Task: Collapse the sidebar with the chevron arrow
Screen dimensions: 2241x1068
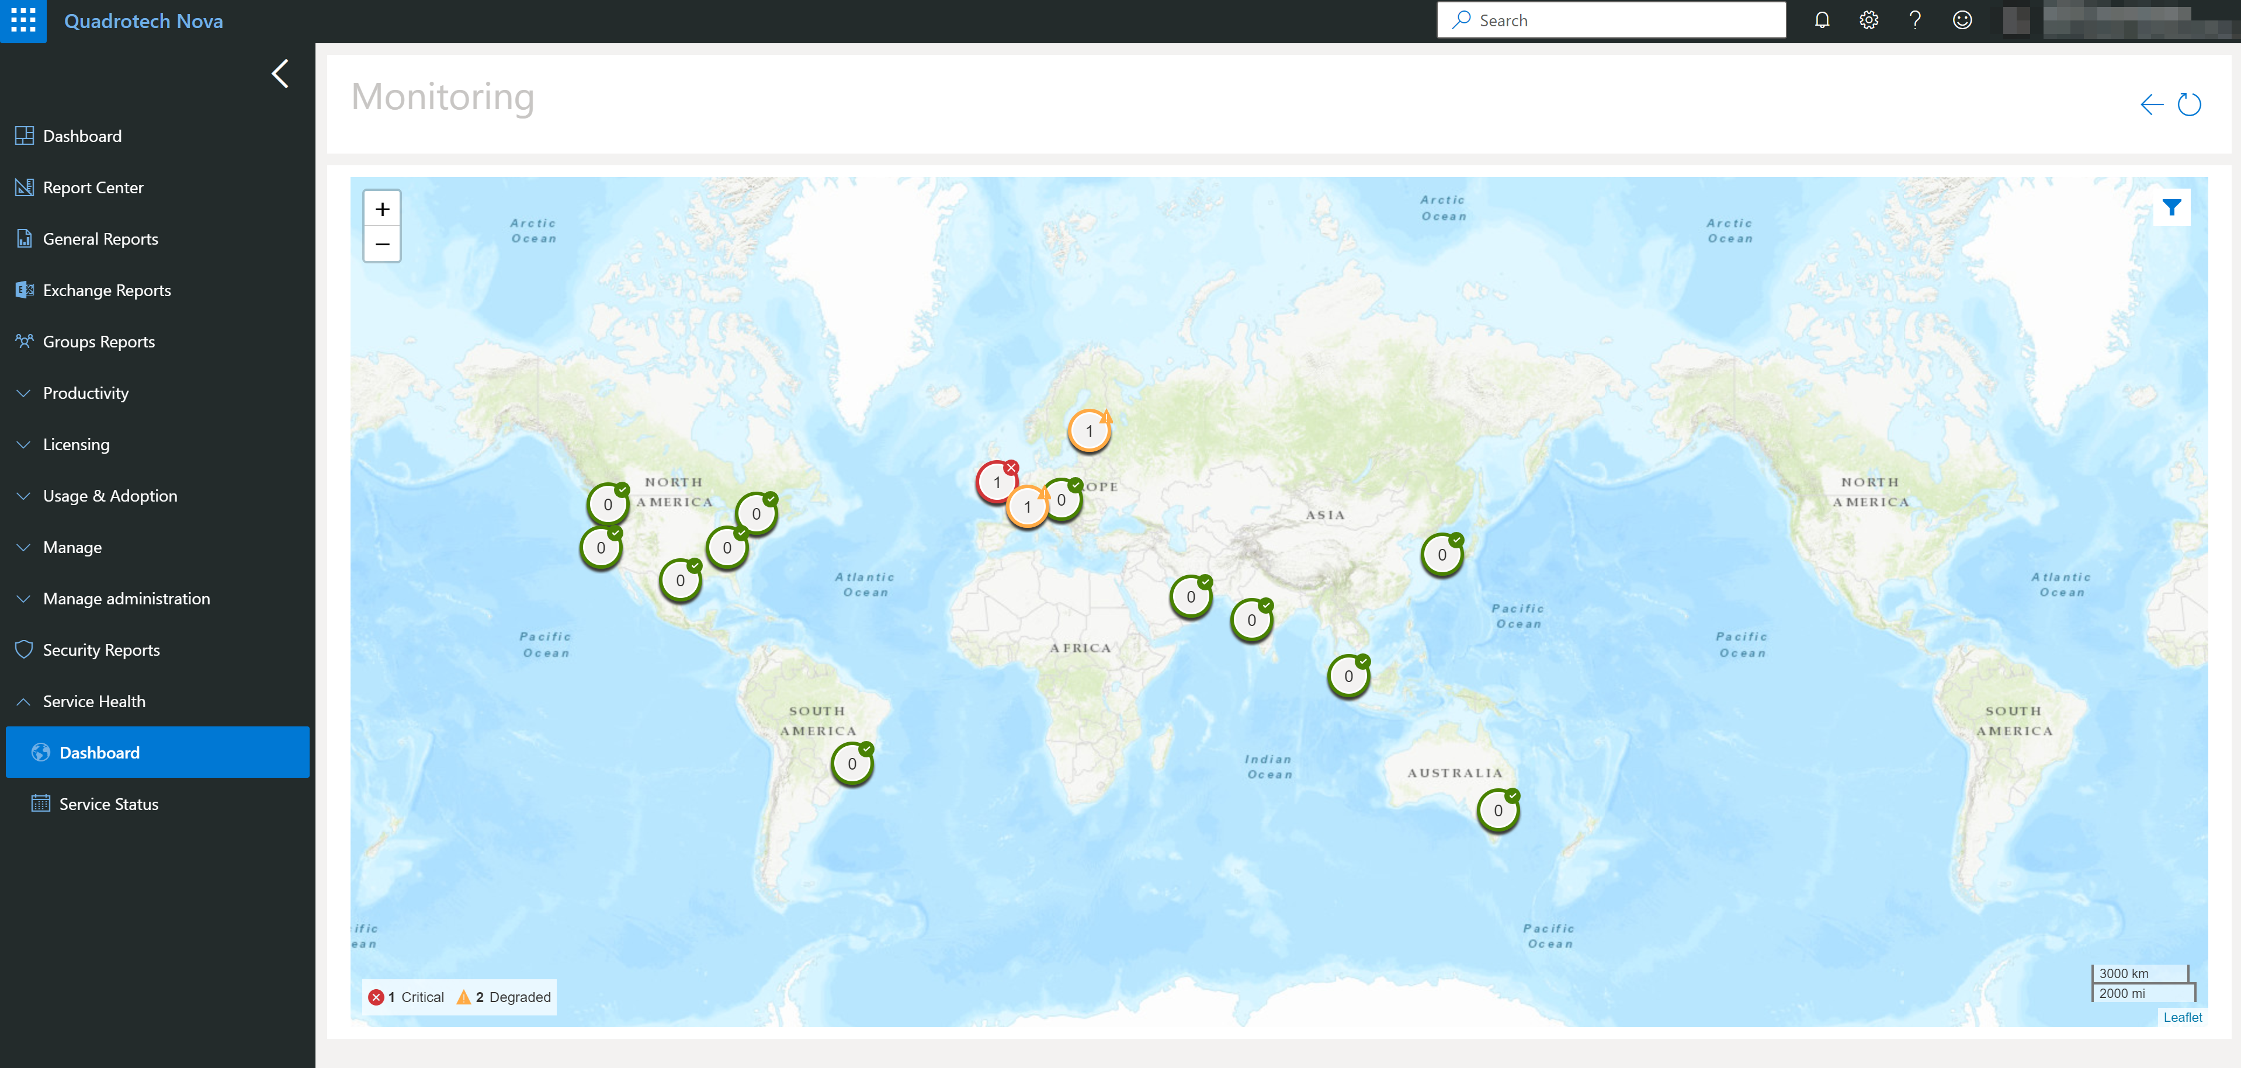Action: coord(280,74)
